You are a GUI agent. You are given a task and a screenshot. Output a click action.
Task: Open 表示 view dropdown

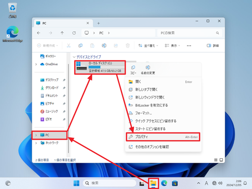[172, 45]
